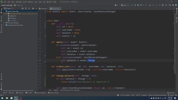Expand the venv folder in project tree
The height and width of the screenshot is (100, 178).
6,14
